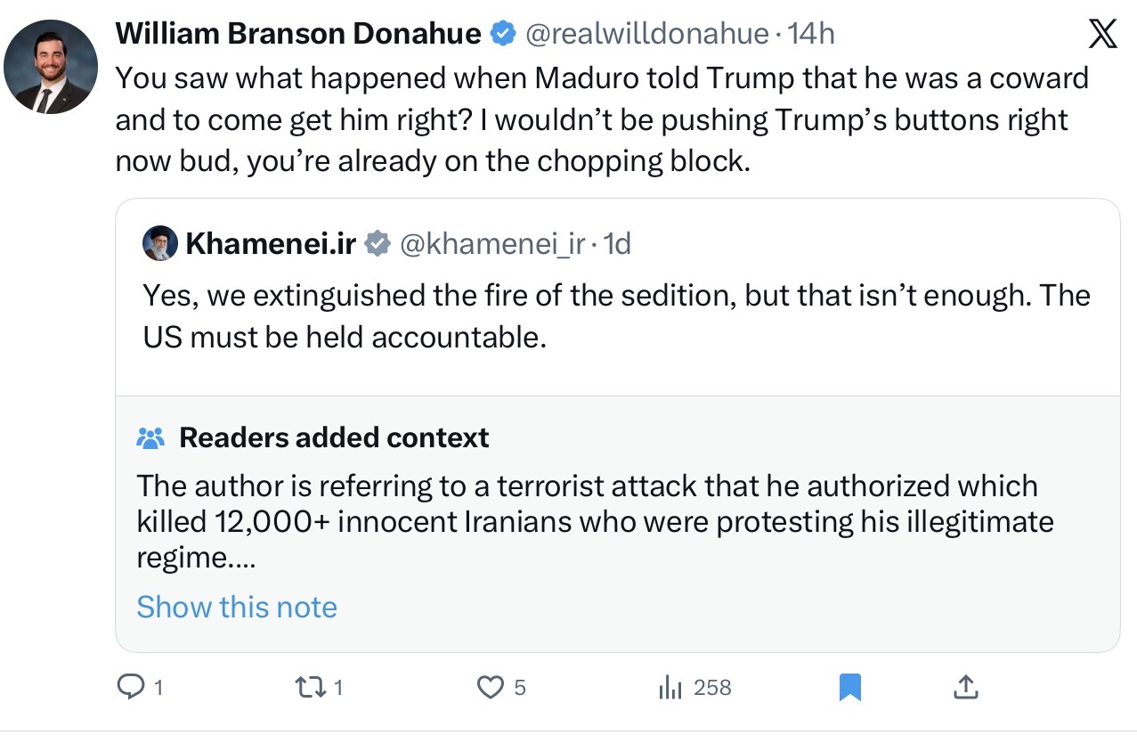1137x735 pixels.
Task: Open William Branson Donahue's profile picture
Action: point(51,67)
